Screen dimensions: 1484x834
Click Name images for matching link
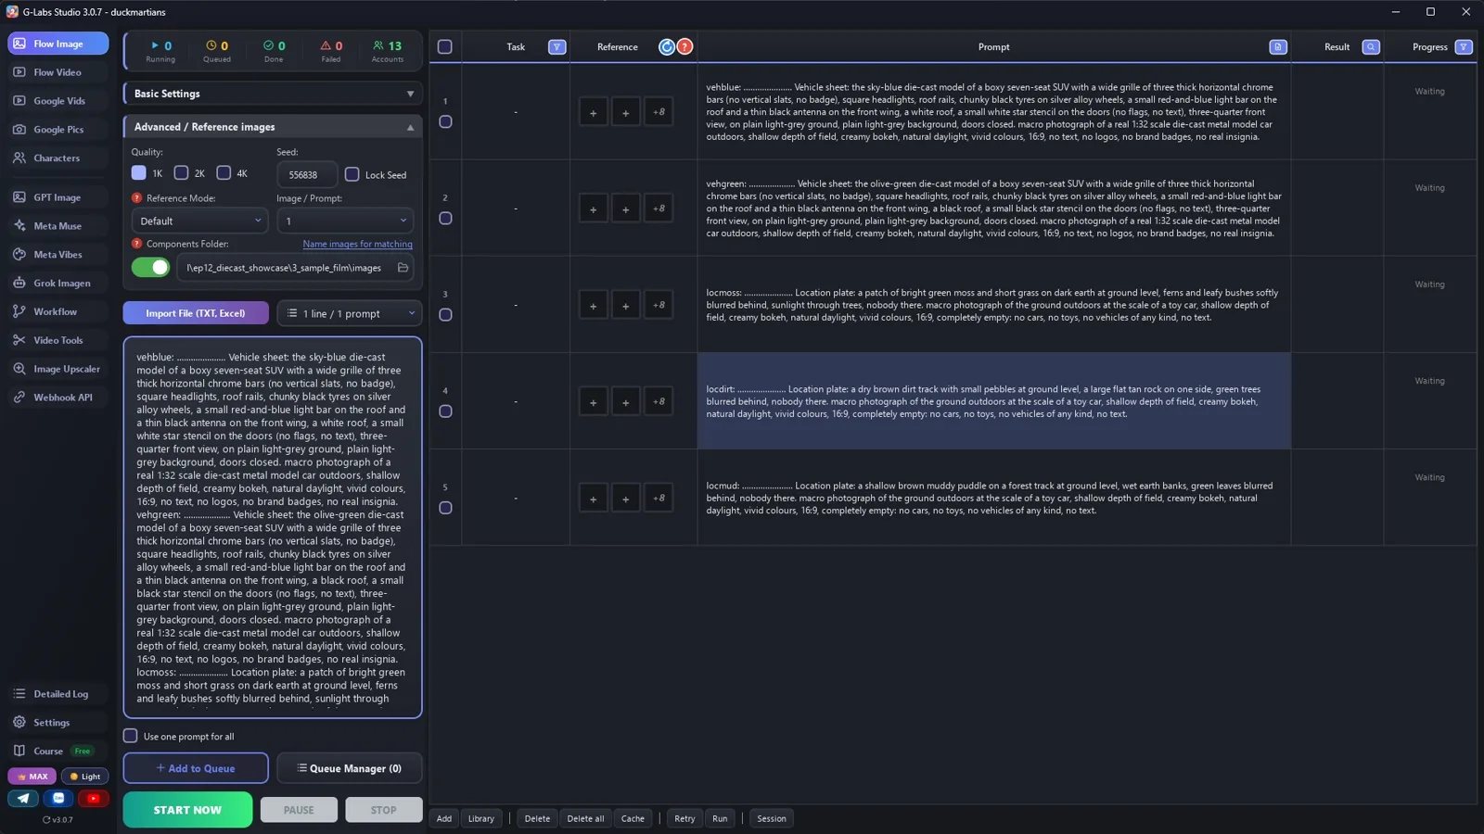[x=357, y=245]
